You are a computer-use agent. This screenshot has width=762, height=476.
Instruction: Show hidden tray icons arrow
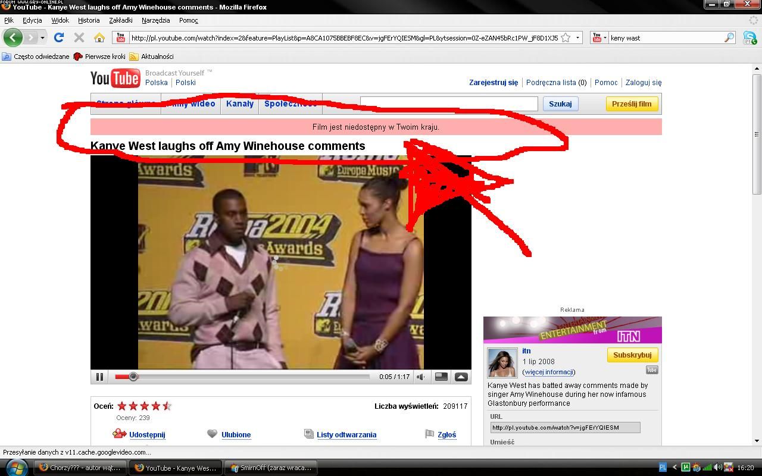point(674,468)
